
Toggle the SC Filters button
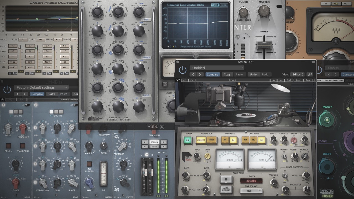click(x=89, y=164)
